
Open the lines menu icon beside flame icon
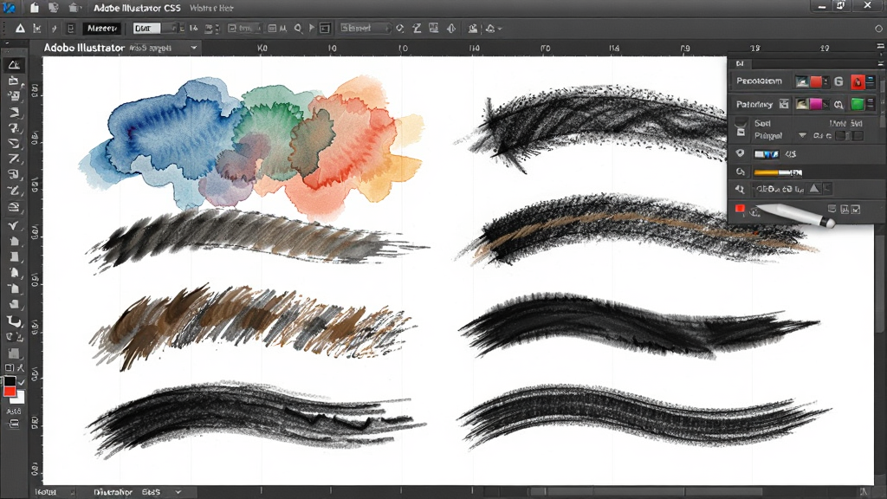(x=871, y=81)
